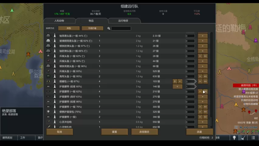259x146 pixels.
Task: Click the 便携护盾背包 item icon
Action: click(48, 112)
